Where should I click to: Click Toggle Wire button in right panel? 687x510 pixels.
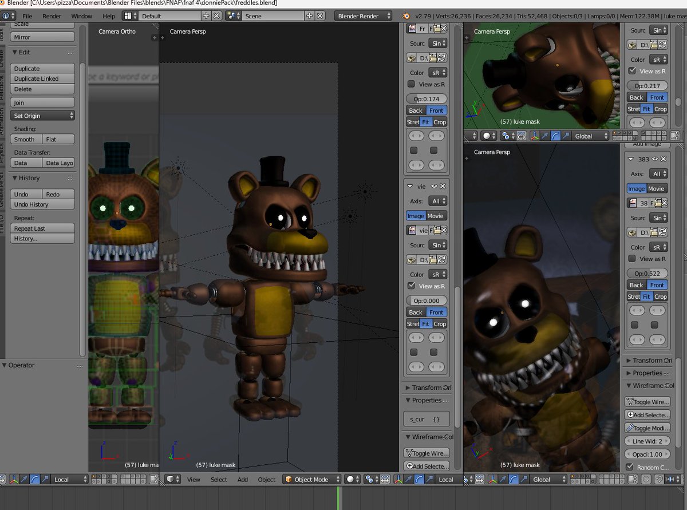pos(647,402)
